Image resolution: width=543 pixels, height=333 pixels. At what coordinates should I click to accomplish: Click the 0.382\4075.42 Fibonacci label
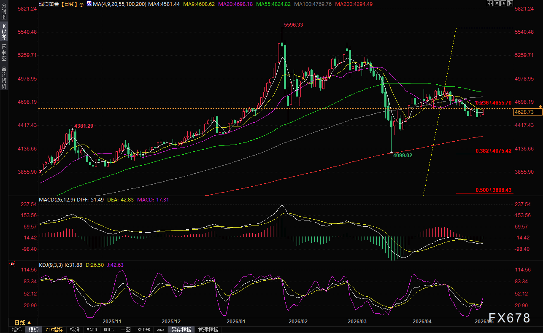click(493, 150)
